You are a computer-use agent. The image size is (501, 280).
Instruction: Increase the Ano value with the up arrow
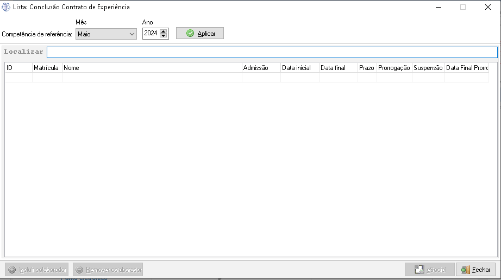coord(164,31)
